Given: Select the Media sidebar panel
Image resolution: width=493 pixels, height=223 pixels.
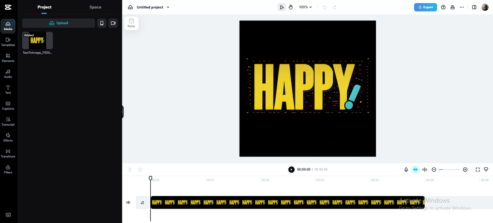Looking at the screenshot, I should (8, 26).
